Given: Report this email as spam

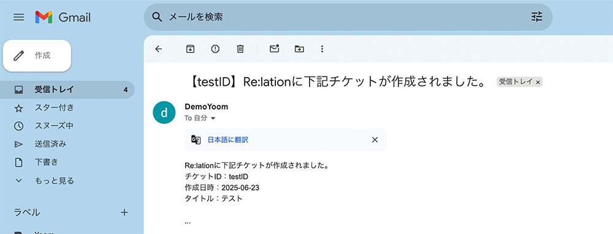Looking at the screenshot, I should [215, 49].
